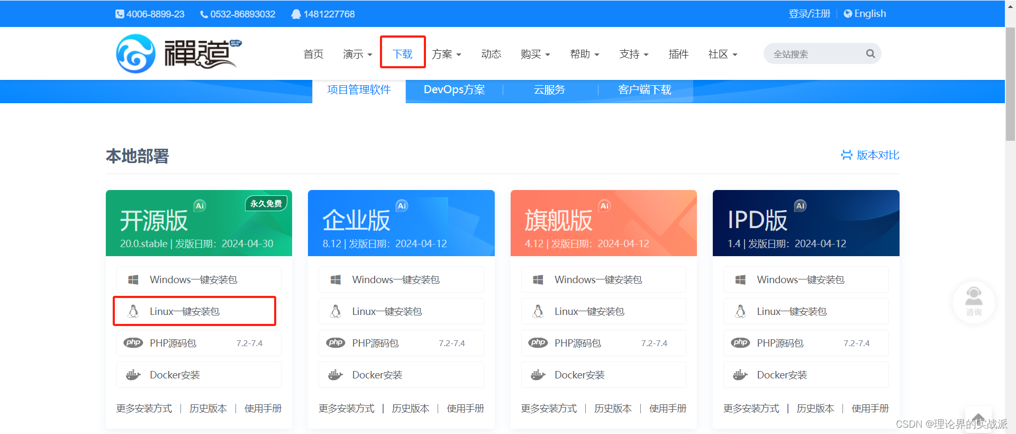Screen dimensions: 1016x434
Task: Open the 插件 nav item
Action: (x=678, y=54)
